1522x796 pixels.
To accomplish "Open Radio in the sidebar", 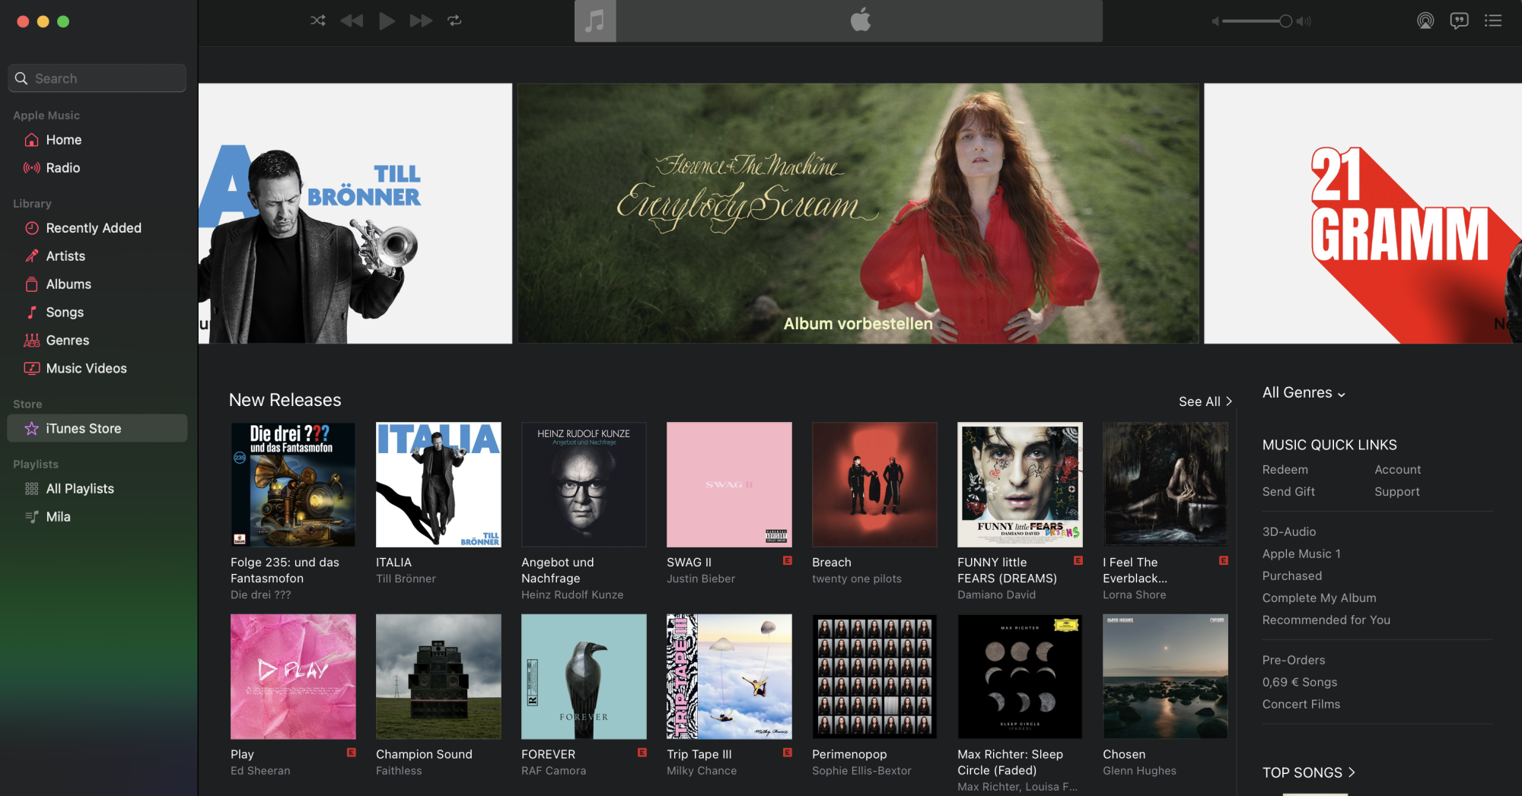I will point(97,168).
